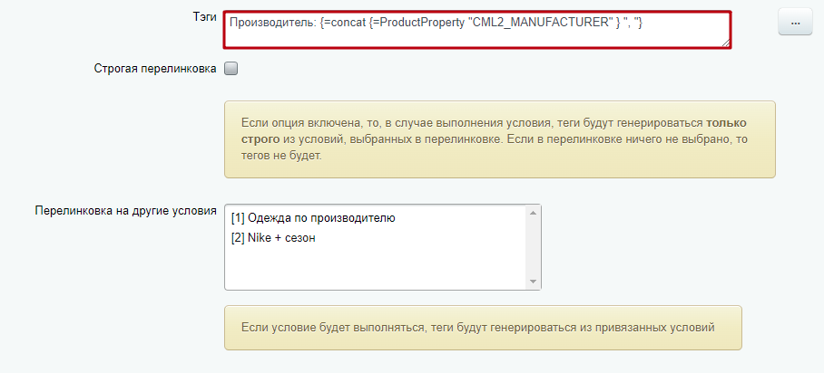Image resolution: width=824 pixels, height=373 pixels.
Task: Place cursor on 'concat' in tags field
Action: [x=348, y=23]
